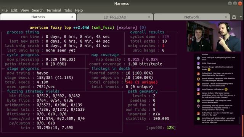Open the Search menu

(37, 10)
